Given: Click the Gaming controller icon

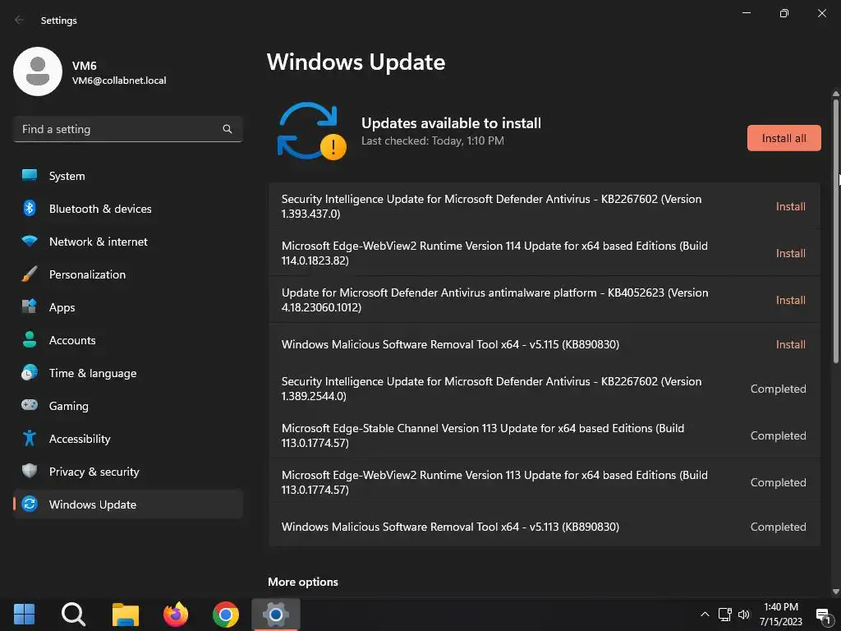Looking at the screenshot, I should click(30, 405).
